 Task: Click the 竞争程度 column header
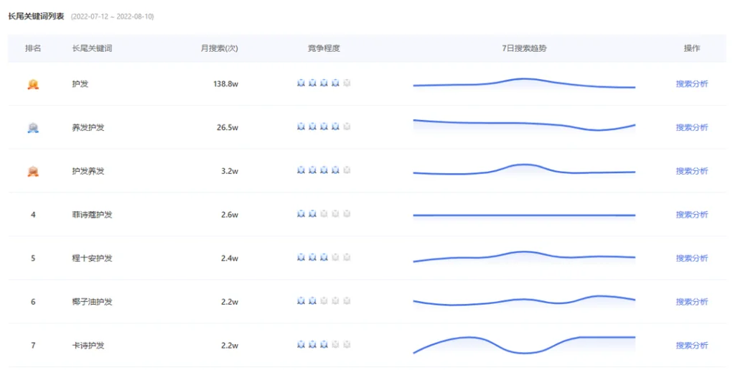point(324,48)
